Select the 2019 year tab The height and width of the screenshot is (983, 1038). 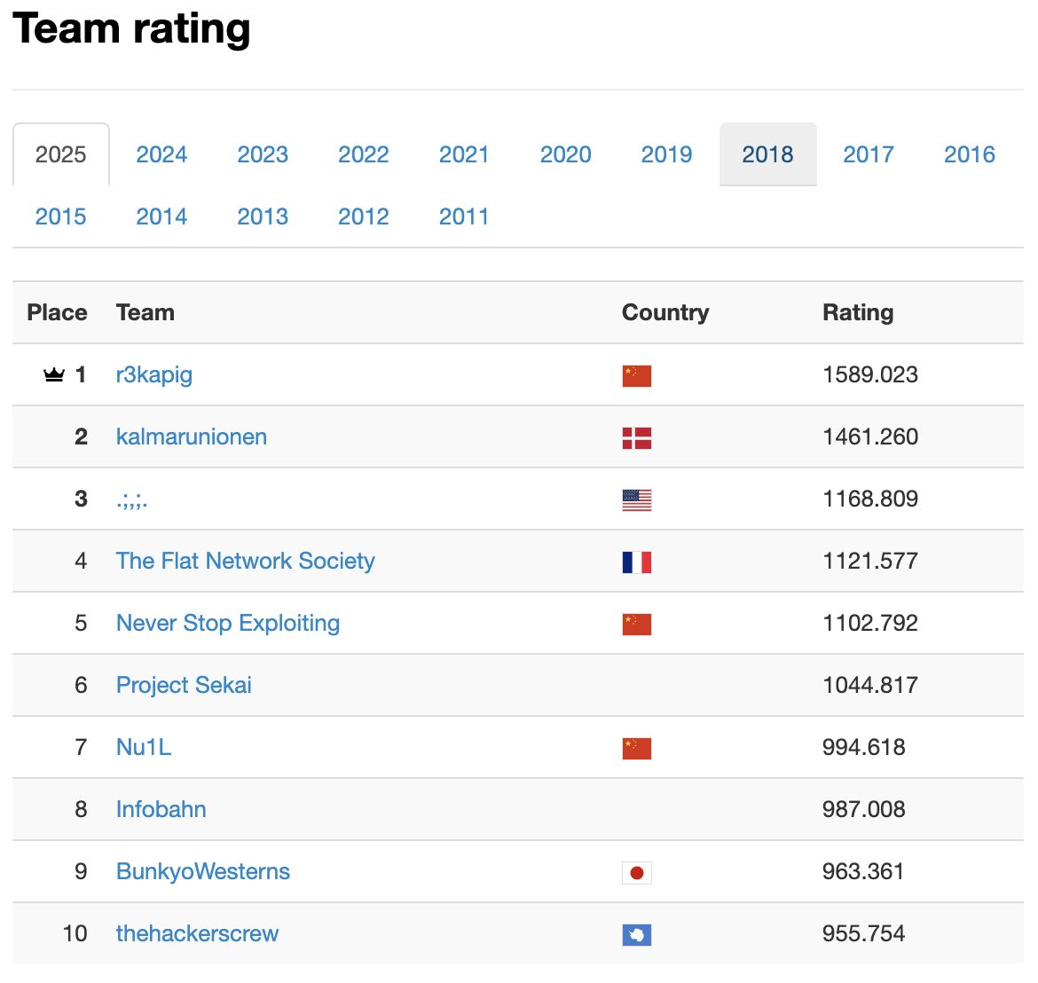tap(666, 154)
